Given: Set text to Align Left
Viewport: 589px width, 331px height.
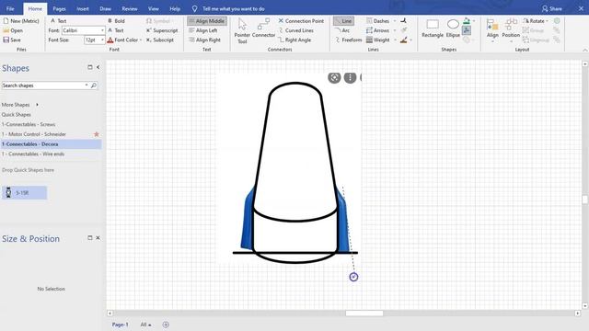Looking at the screenshot, I should [203, 30].
